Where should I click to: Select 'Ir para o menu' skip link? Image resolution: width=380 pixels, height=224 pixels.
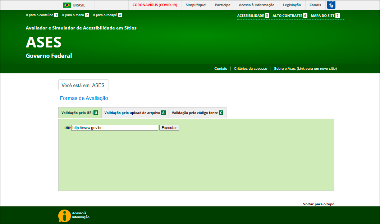pos(75,15)
